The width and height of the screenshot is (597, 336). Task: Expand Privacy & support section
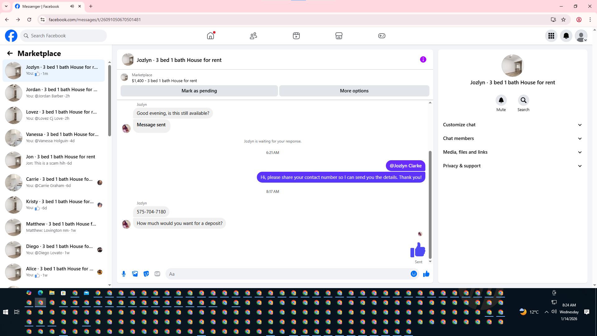click(x=512, y=166)
